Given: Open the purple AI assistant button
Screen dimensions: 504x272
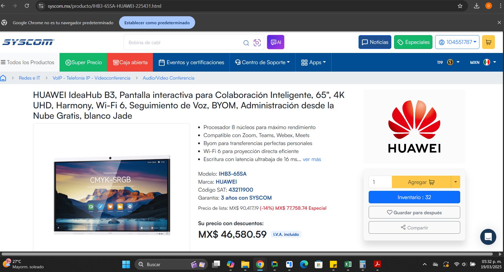Looking at the screenshot, I should pos(275,42).
